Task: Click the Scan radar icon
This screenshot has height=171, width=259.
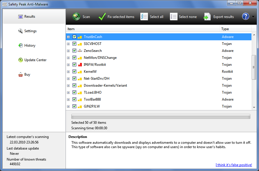Action: click(76, 17)
